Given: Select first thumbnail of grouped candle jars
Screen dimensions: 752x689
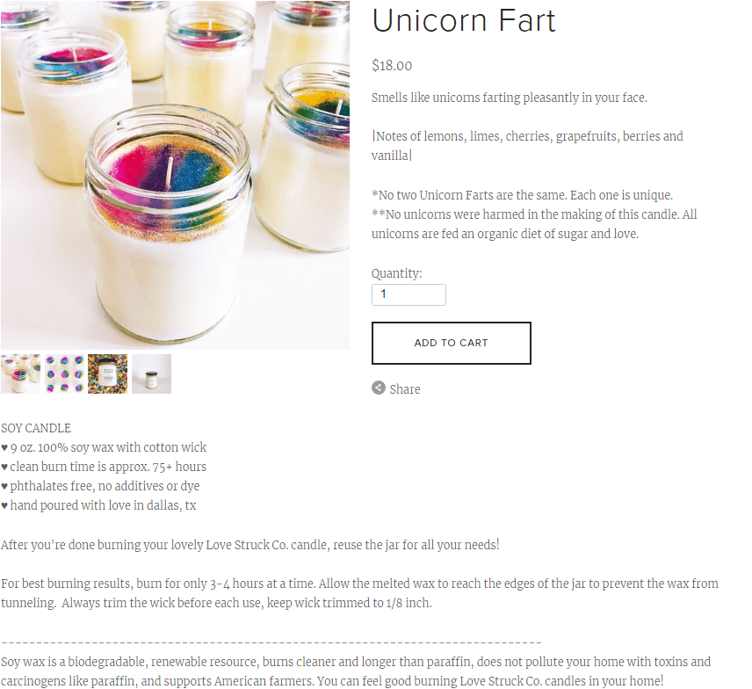Looking at the screenshot, I should click(x=20, y=374).
